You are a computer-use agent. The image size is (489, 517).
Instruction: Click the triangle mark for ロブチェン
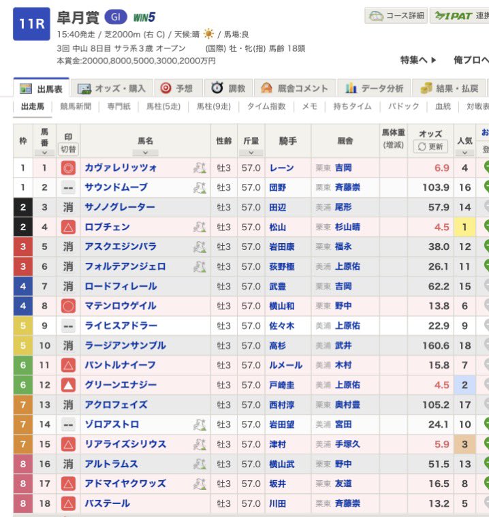tap(68, 228)
